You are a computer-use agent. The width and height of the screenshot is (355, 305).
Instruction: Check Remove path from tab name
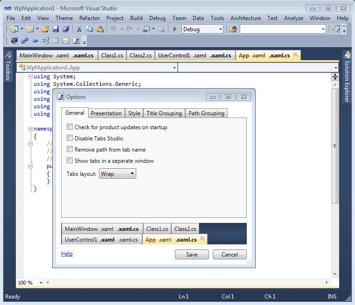click(x=70, y=149)
